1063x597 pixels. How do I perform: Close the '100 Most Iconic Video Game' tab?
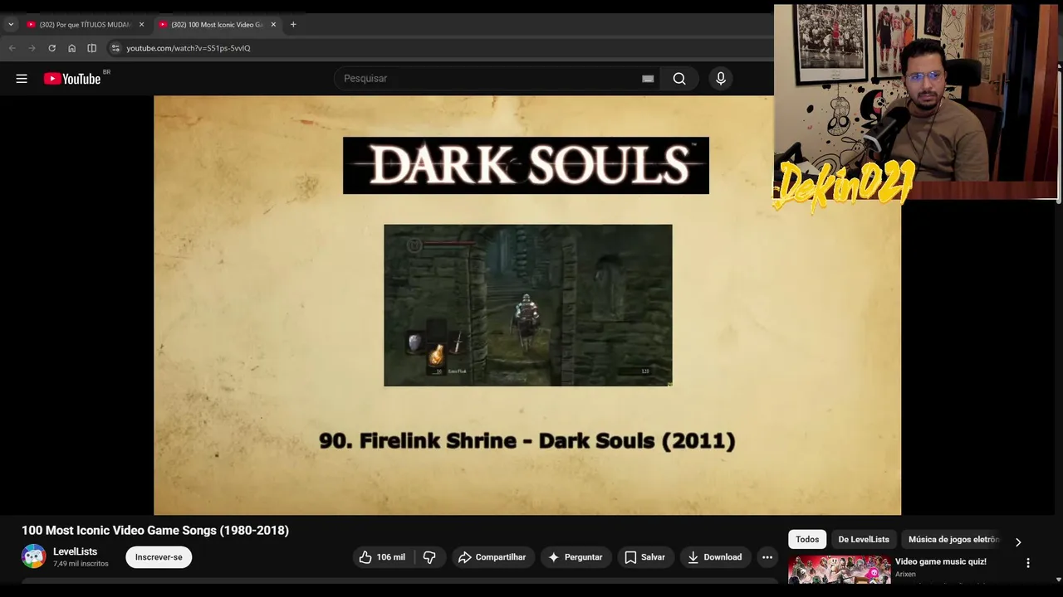pyautogui.click(x=273, y=25)
